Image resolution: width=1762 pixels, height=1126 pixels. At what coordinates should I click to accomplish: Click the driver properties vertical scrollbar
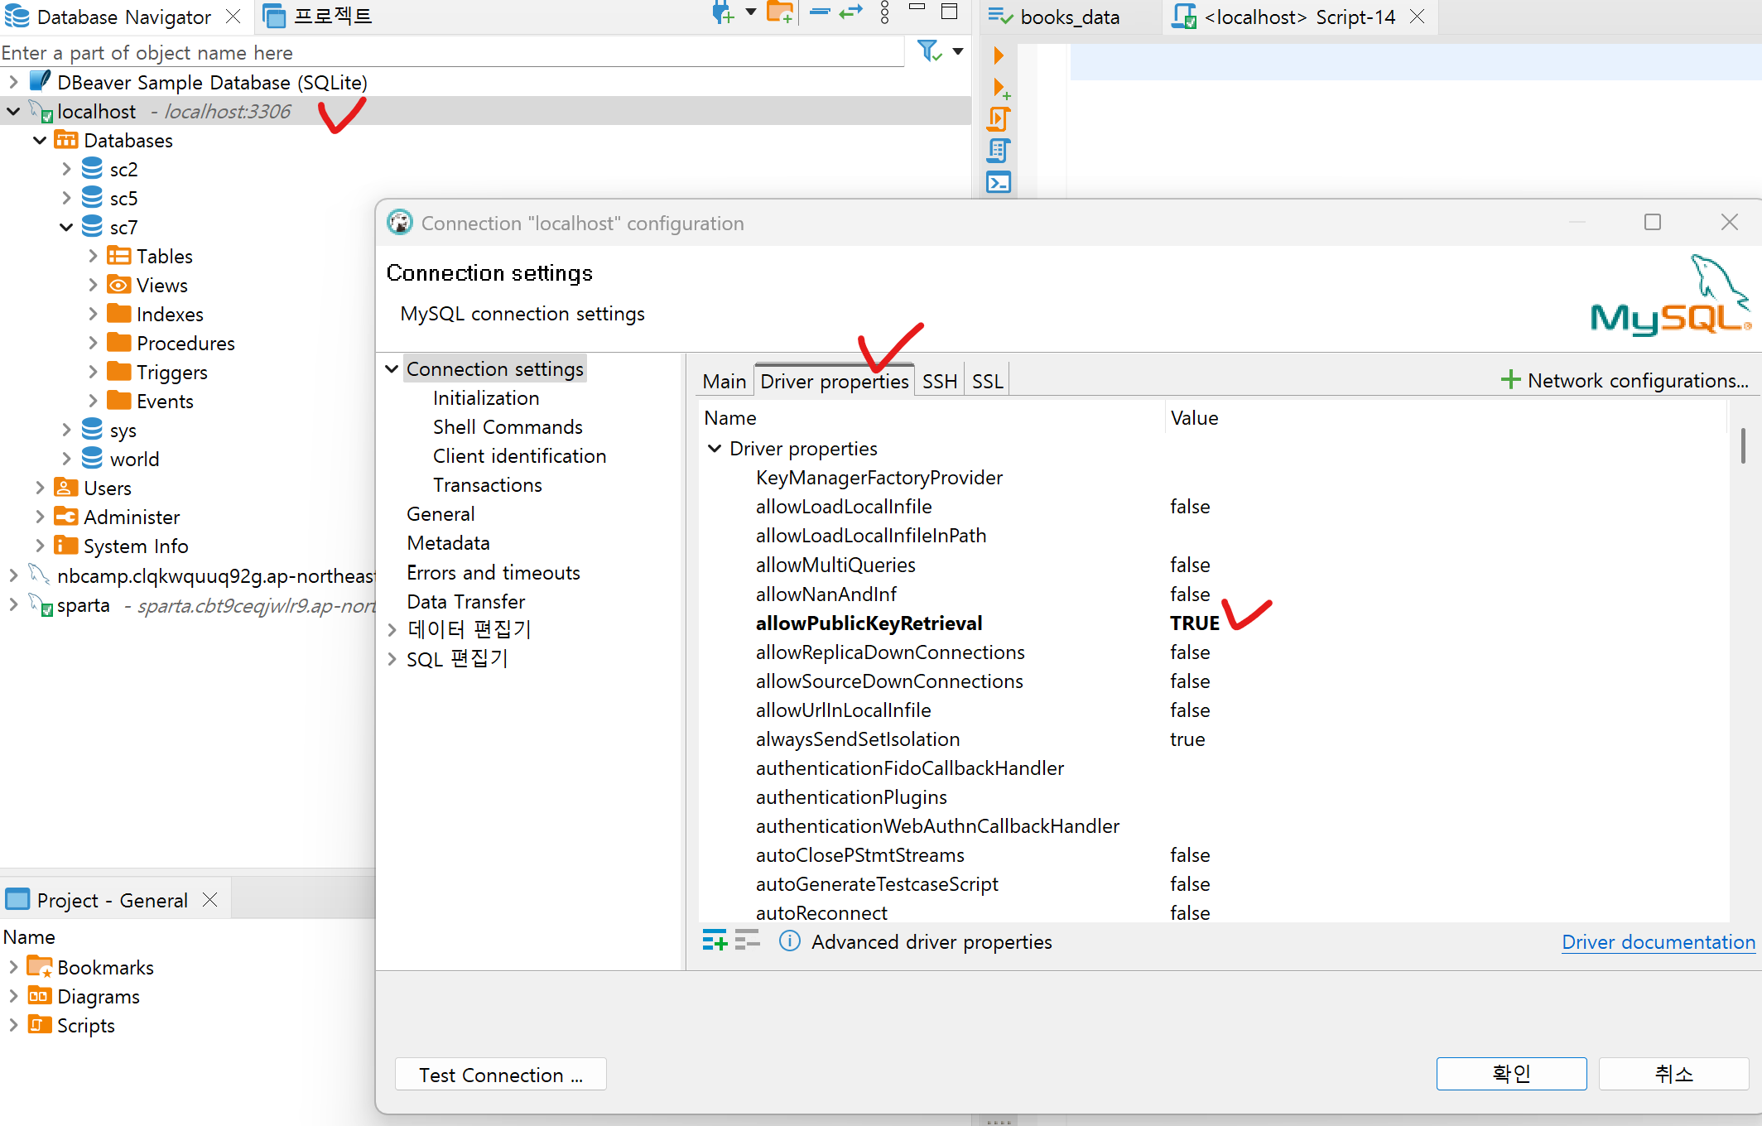[1743, 445]
